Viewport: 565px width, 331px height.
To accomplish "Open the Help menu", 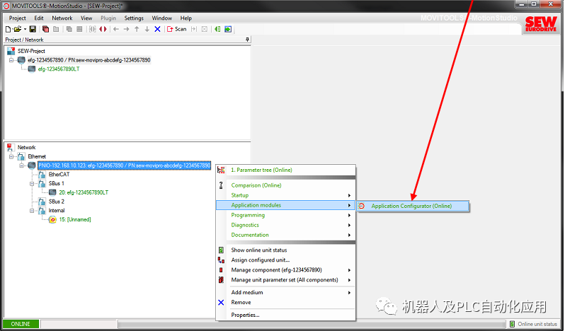I will click(x=186, y=18).
